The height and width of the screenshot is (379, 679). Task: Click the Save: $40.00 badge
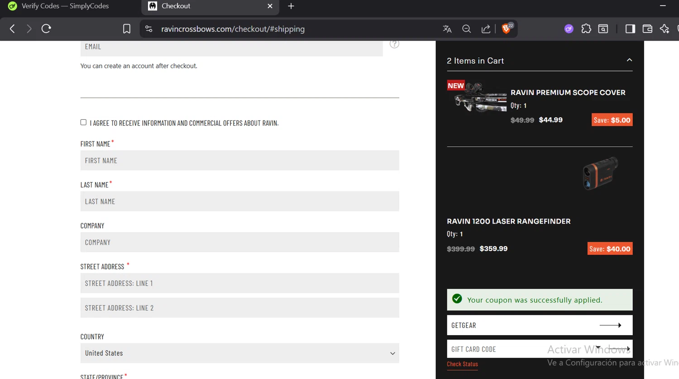pyautogui.click(x=610, y=249)
